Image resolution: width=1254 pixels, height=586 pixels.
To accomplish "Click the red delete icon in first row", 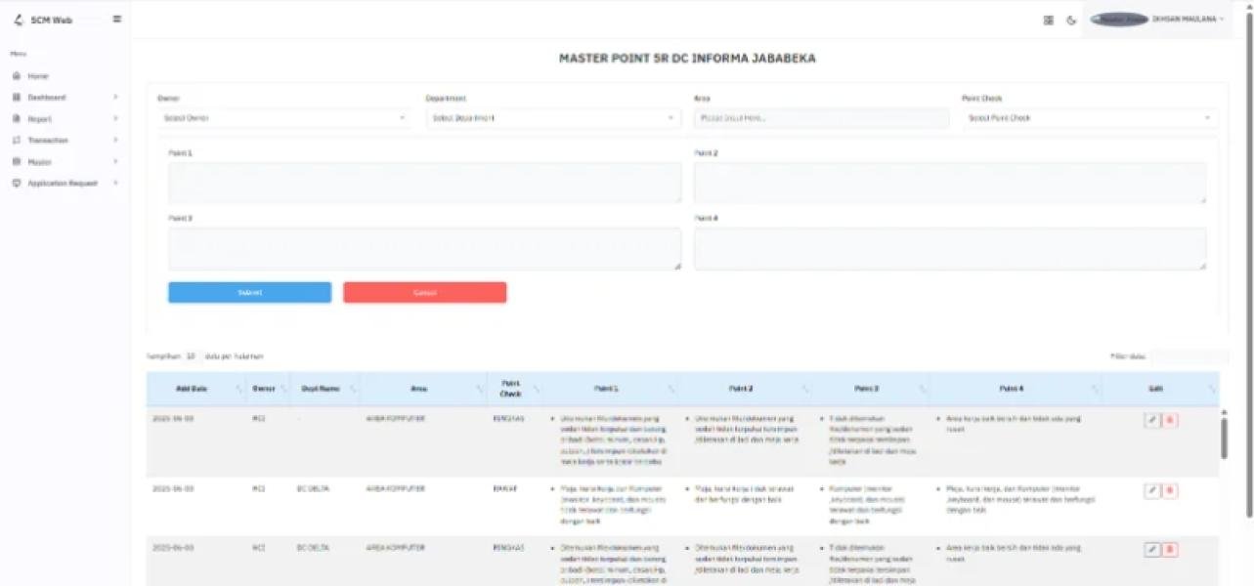I will point(1171,420).
